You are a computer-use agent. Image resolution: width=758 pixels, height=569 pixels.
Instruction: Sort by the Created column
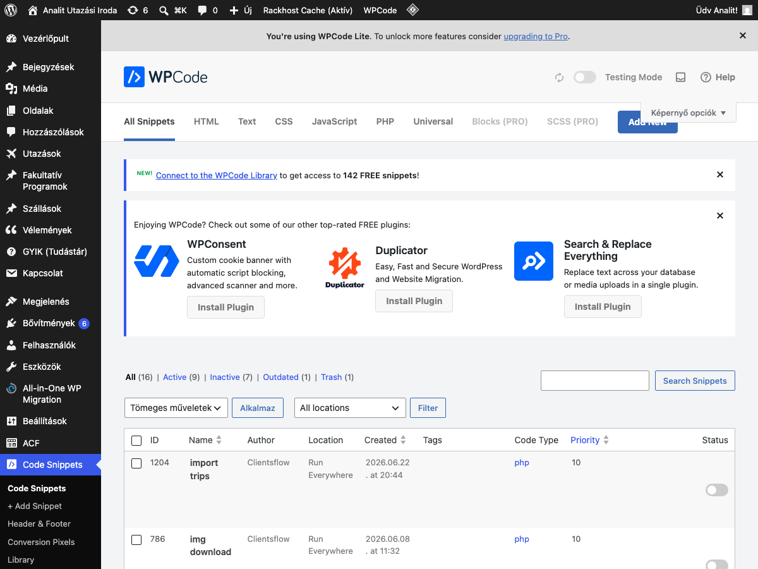click(386, 440)
